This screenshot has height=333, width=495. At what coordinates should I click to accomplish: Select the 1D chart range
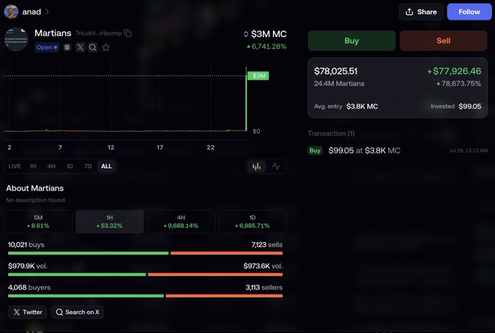point(69,166)
